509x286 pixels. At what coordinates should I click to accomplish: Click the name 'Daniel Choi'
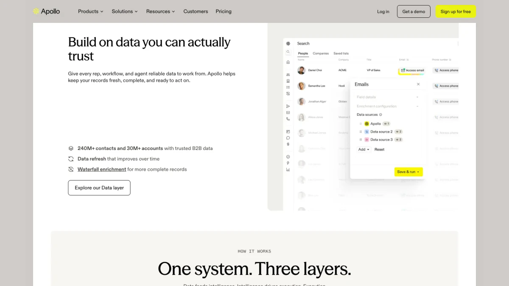[315, 70]
